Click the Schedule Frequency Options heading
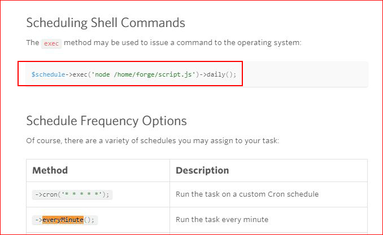 (107, 121)
